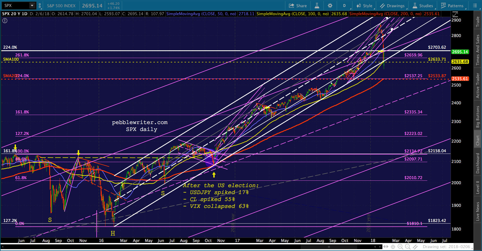
Task: Click SimpleMovingAvg 100 study label
Action: click(293, 14)
